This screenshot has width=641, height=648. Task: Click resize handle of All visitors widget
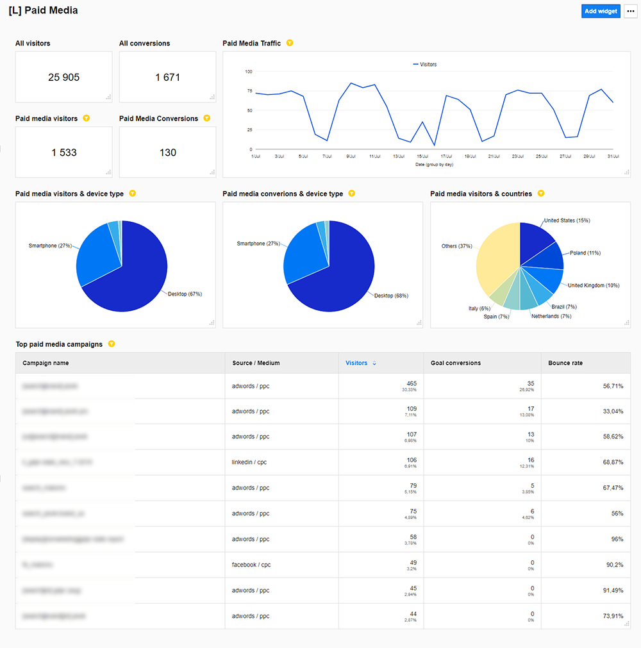[108, 97]
